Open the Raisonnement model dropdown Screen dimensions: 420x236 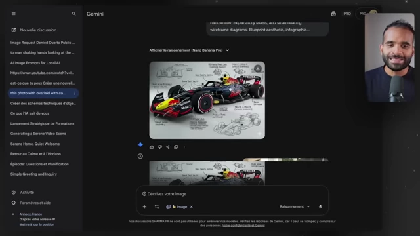coord(295,206)
